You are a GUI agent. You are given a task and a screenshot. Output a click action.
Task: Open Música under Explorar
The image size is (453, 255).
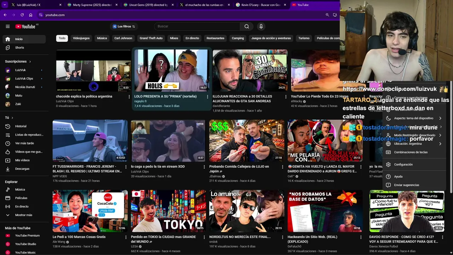coord(24,189)
